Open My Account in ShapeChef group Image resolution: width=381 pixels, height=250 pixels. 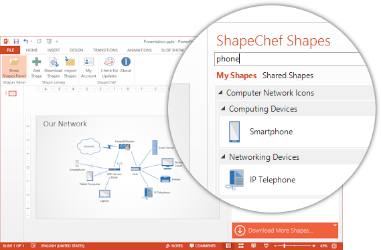(x=88, y=68)
